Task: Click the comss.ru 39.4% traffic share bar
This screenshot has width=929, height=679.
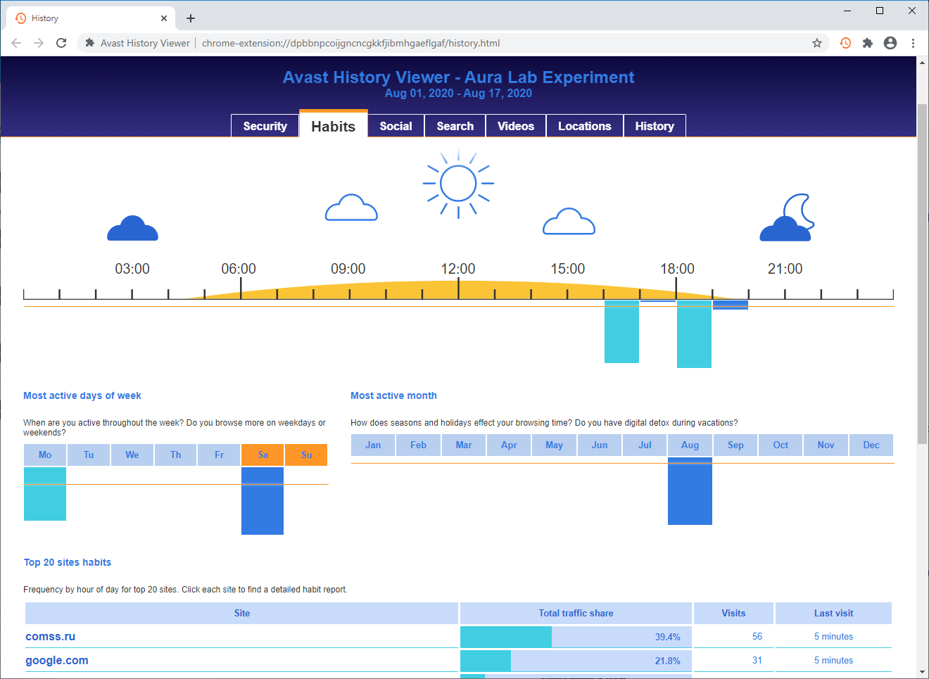Action: click(576, 637)
